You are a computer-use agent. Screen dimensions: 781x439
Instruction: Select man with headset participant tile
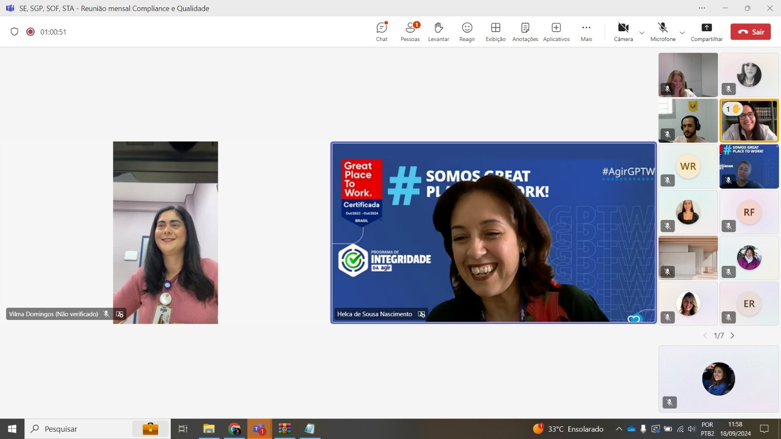[x=688, y=121]
